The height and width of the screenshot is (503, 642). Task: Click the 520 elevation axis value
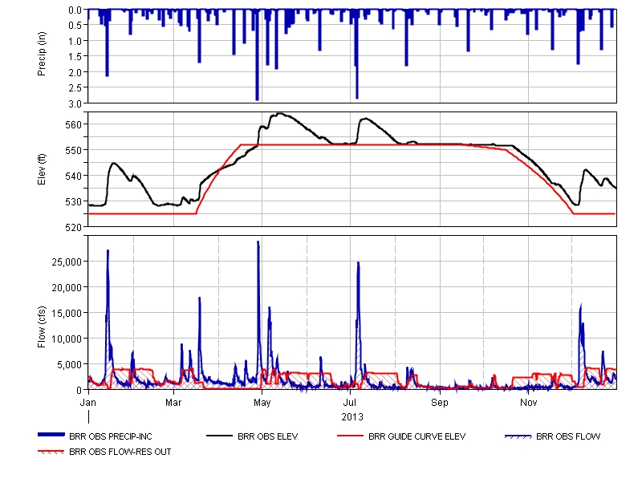coord(74,228)
